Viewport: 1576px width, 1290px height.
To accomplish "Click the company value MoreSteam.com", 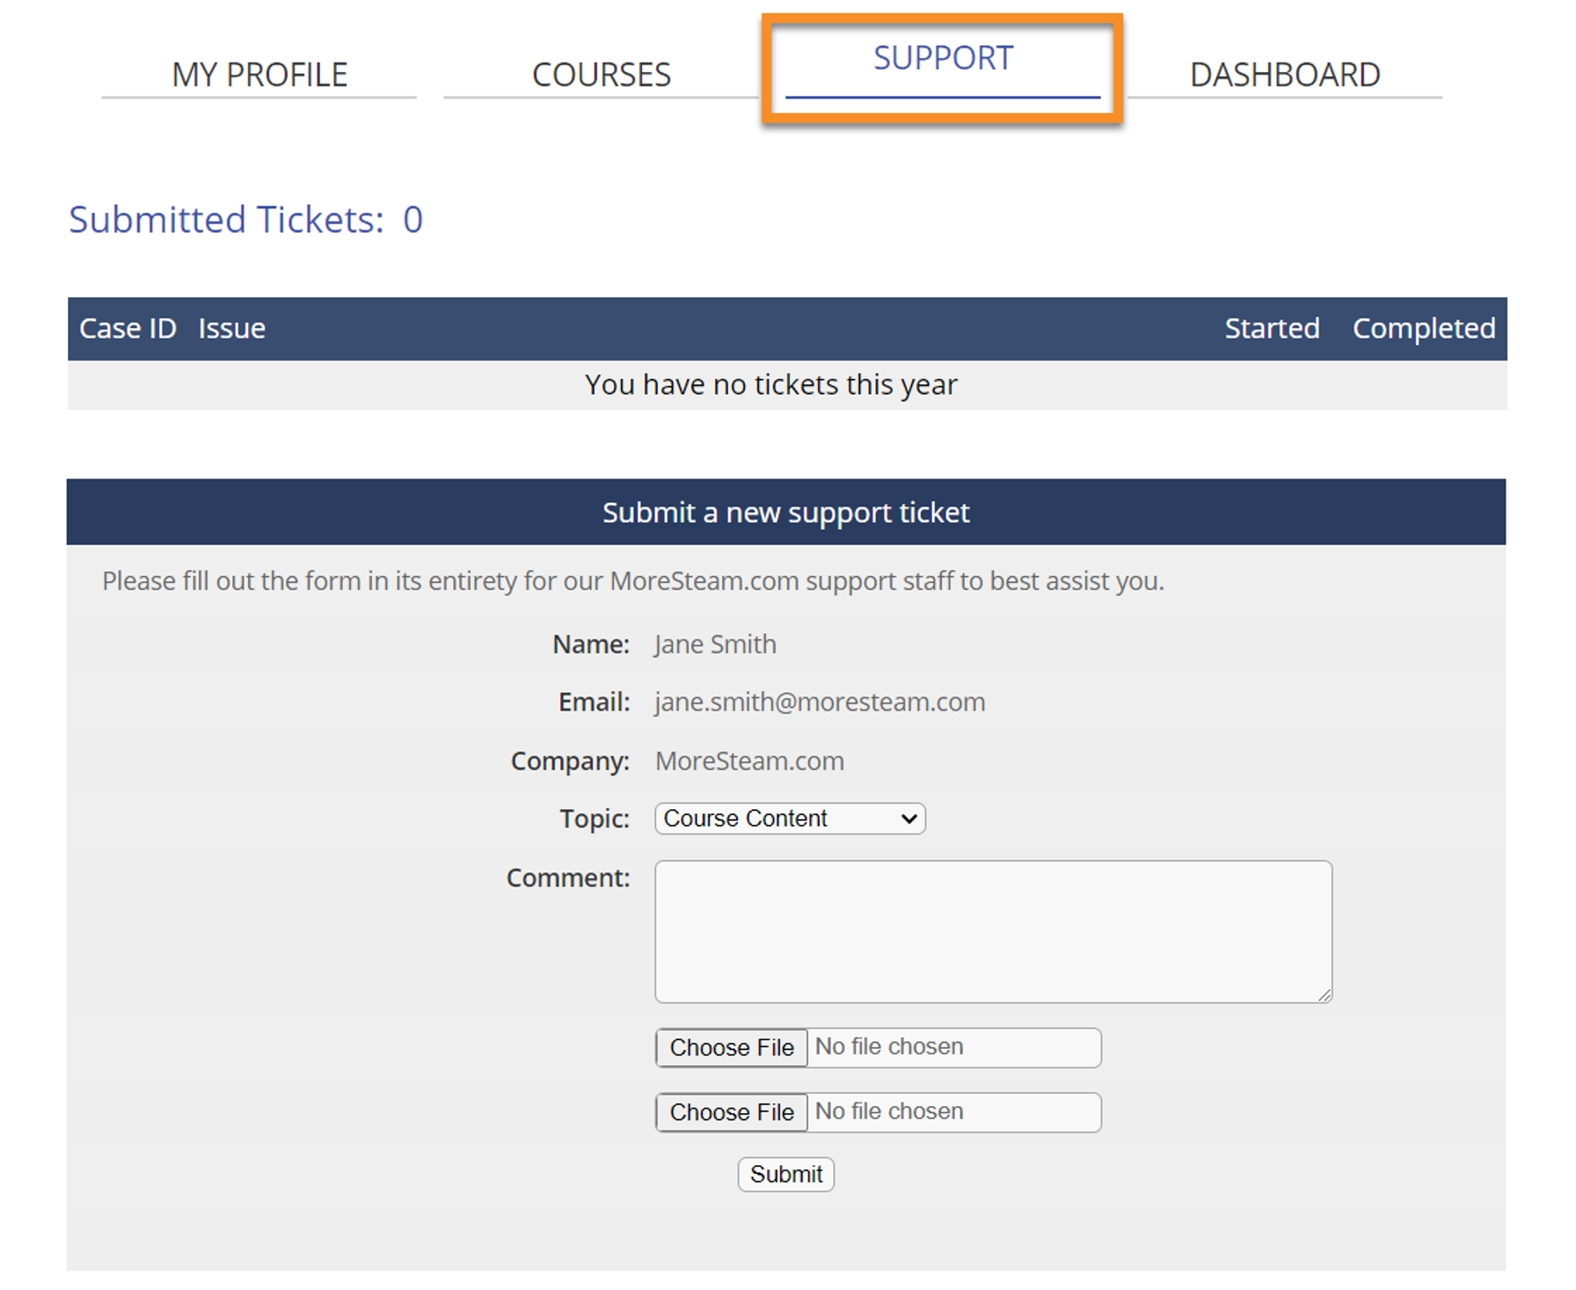I will pyautogui.click(x=750, y=761).
